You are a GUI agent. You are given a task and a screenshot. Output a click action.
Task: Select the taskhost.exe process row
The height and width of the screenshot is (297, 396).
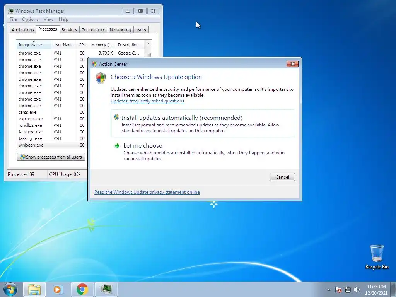[x=52, y=132]
